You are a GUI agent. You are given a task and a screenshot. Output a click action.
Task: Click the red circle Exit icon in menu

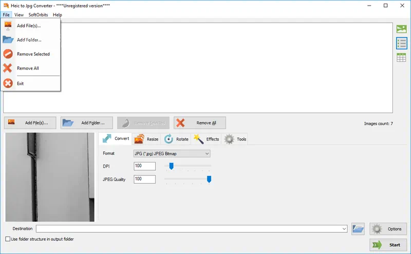[x=8, y=83]
